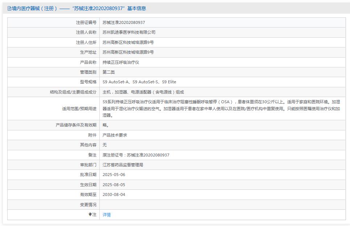The image size is (350, 226).
Task: Open the 详情 link
Action: (x=107, y=215)
